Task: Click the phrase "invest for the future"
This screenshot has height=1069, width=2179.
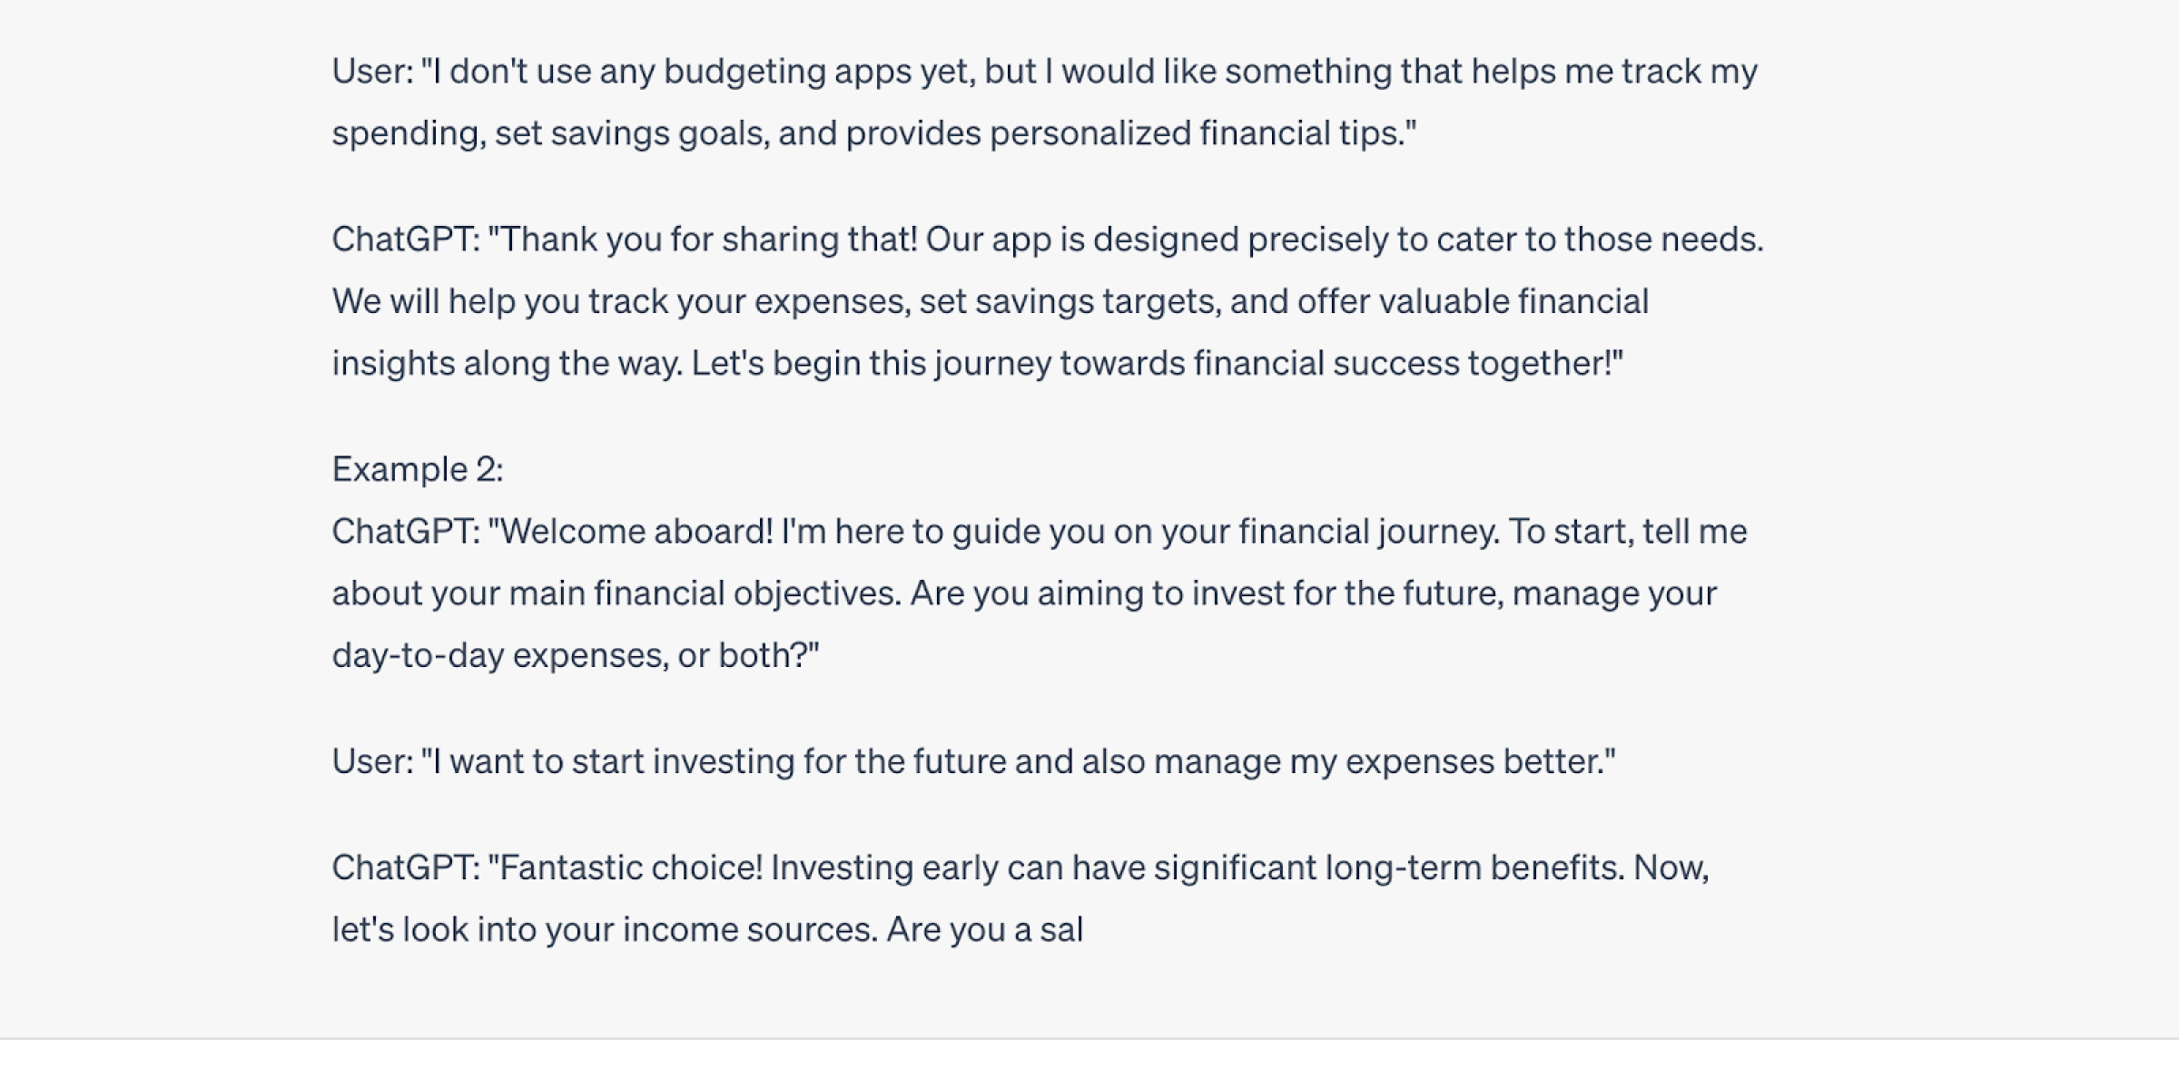Action: (x=1347, y=593)
